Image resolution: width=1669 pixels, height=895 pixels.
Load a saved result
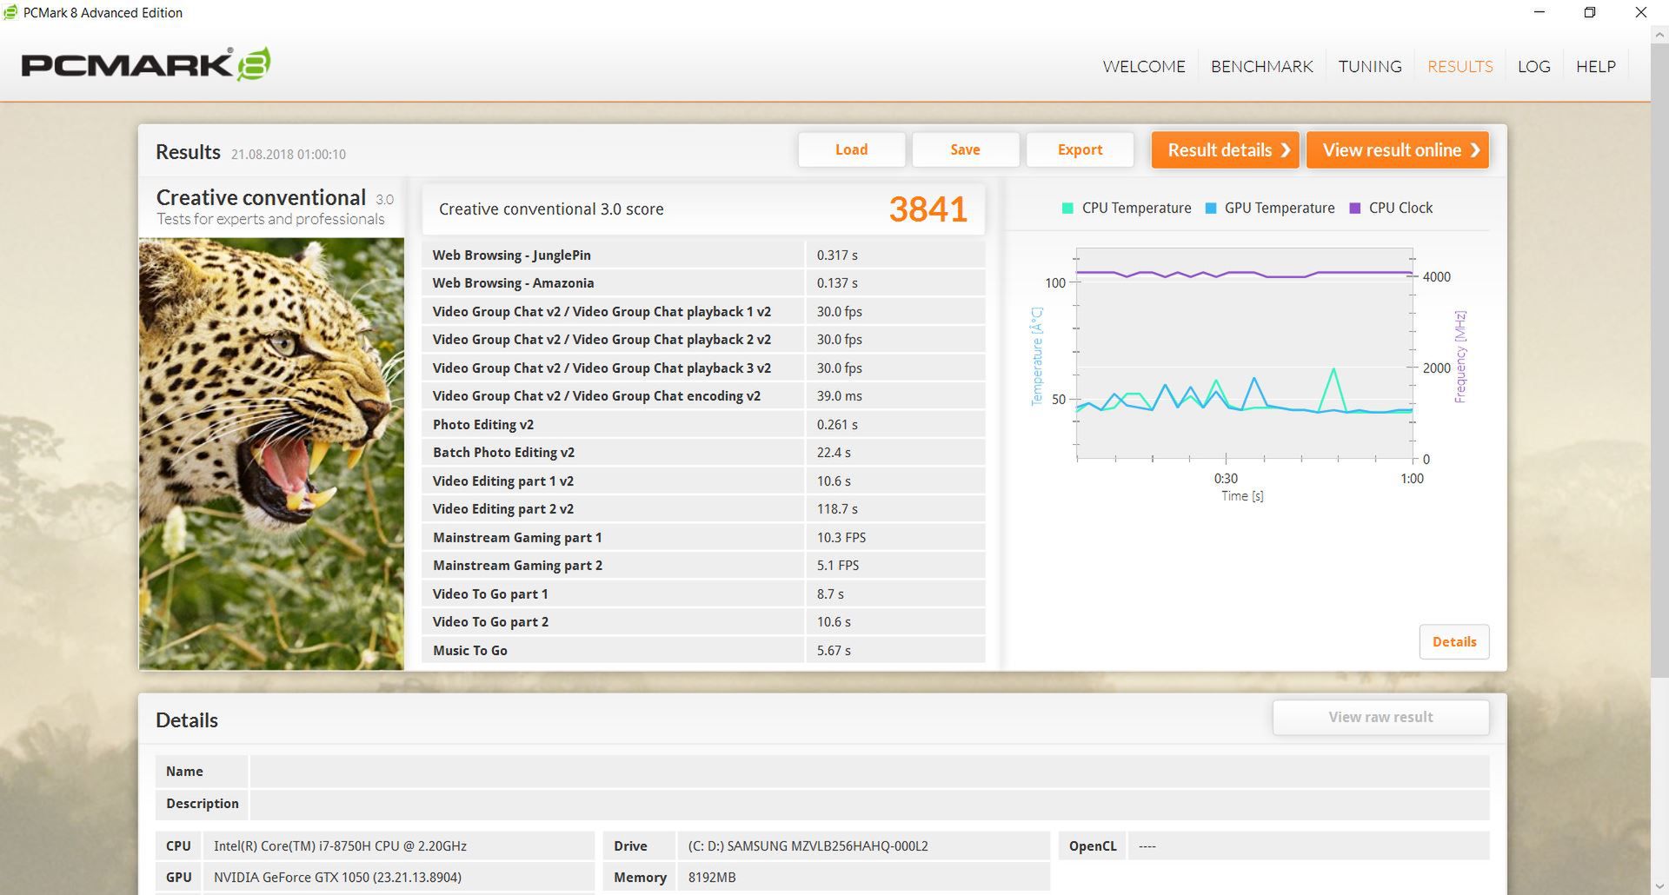click(x=851, y=149)
